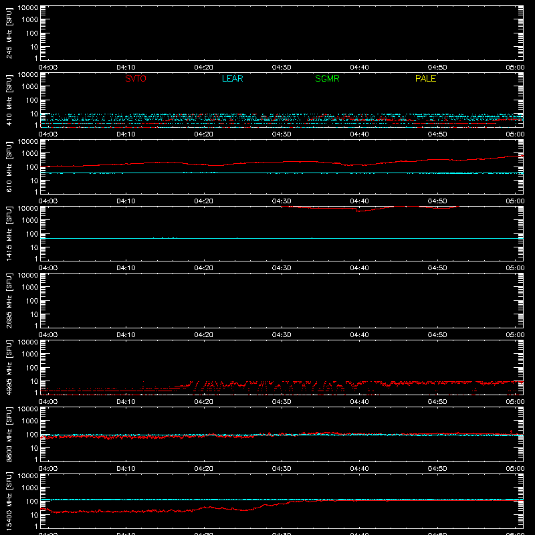Click the red SVTO legend label

click(x=136, y=78)
